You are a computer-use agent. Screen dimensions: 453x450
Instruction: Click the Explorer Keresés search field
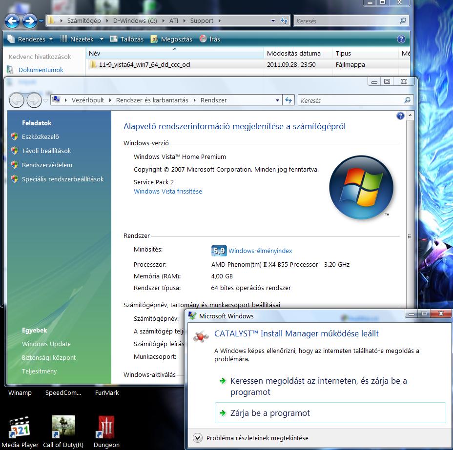[x=346, y=21]
